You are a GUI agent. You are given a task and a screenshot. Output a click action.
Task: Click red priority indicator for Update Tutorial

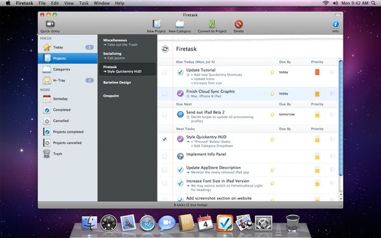pos(317,72)
